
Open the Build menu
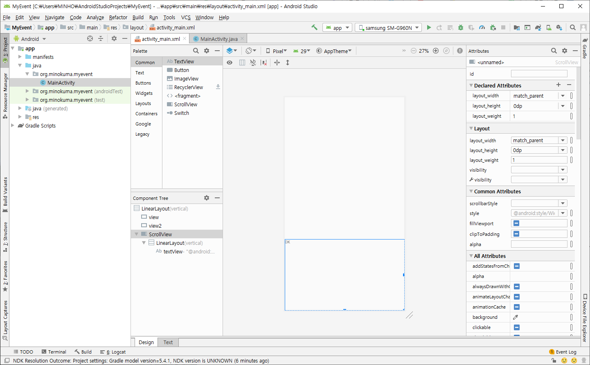138,17
